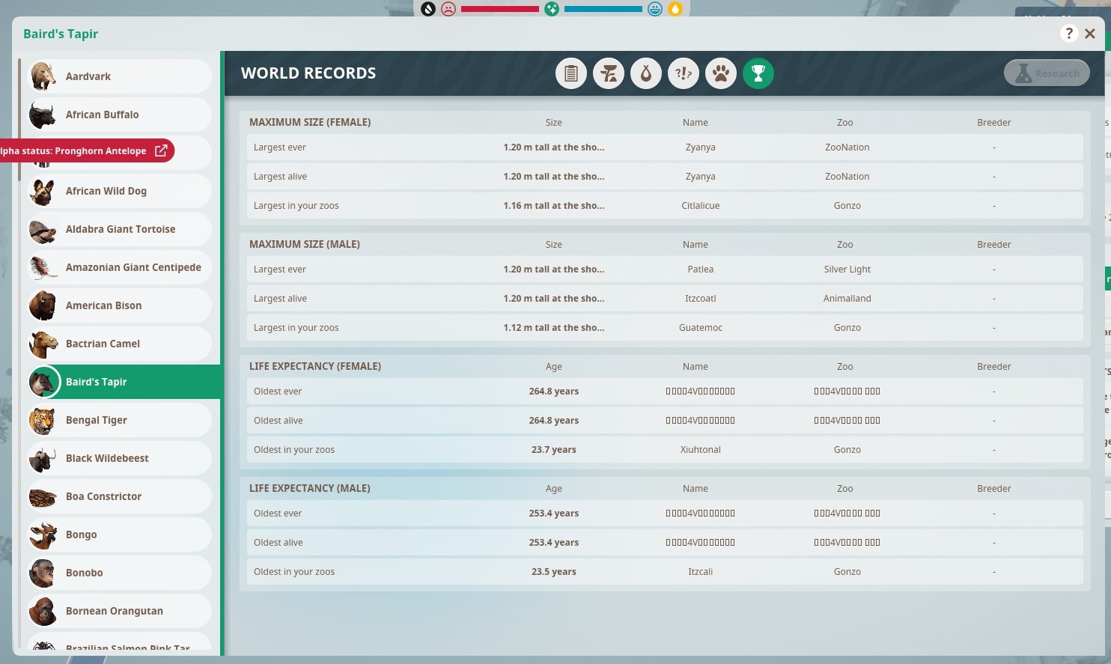The width and height of the screenshot is (1111, 664).
Task: Click the Black Wildebeest portrait icon
Action: [43, 458]
